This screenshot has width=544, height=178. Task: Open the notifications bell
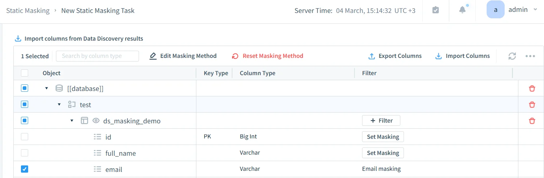tap(462, 10)
